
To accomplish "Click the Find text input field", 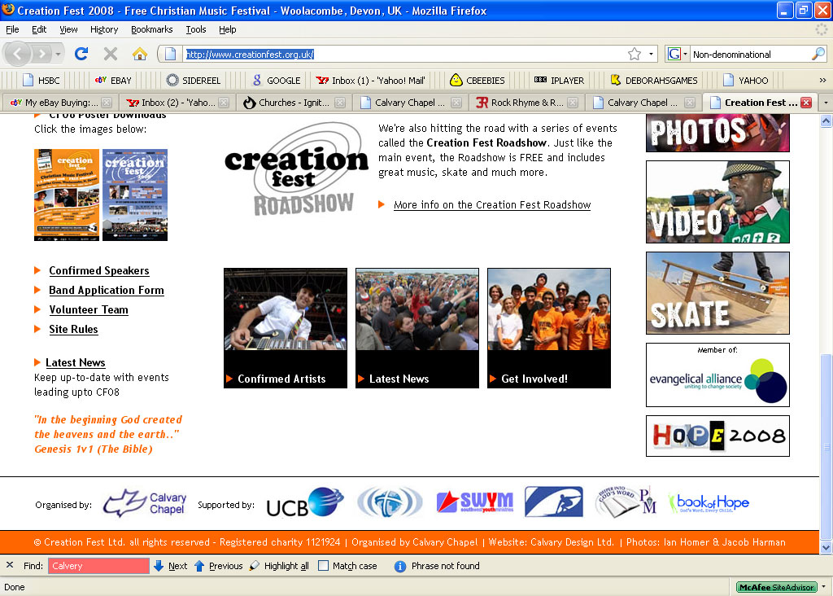I will [98, 566].
